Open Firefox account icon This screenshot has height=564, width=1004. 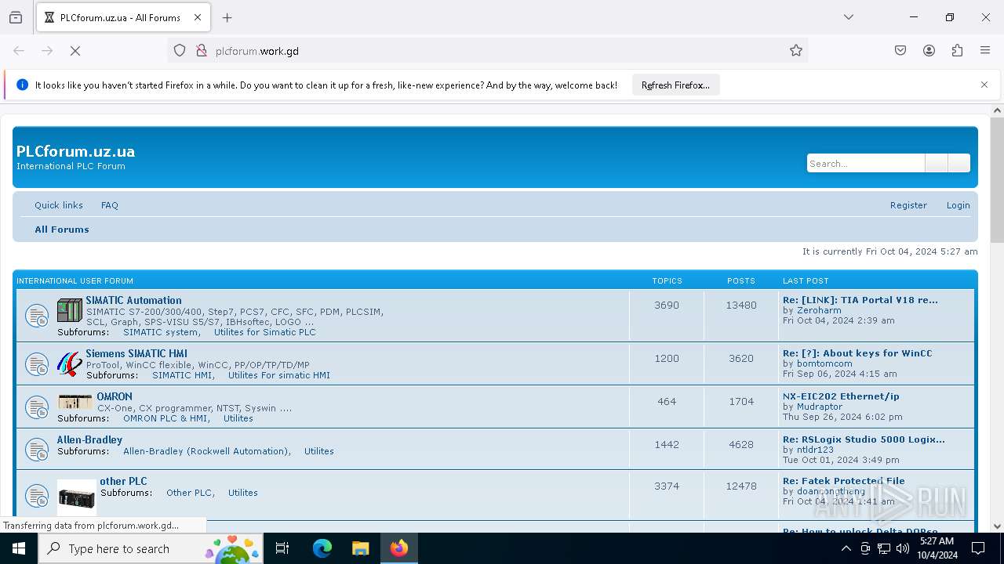pos(929,51)
